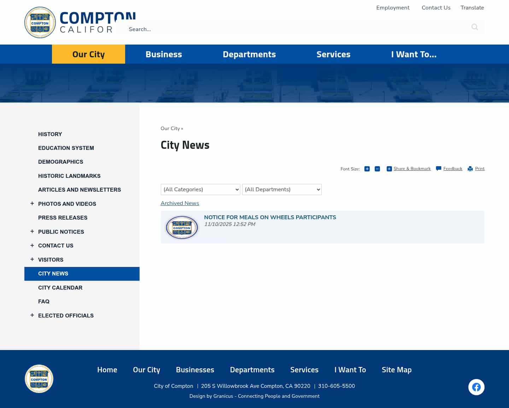The image size is (509, 408).
Task: Expand the PUBLIC NOTICES section
Action: click(32, 231)
